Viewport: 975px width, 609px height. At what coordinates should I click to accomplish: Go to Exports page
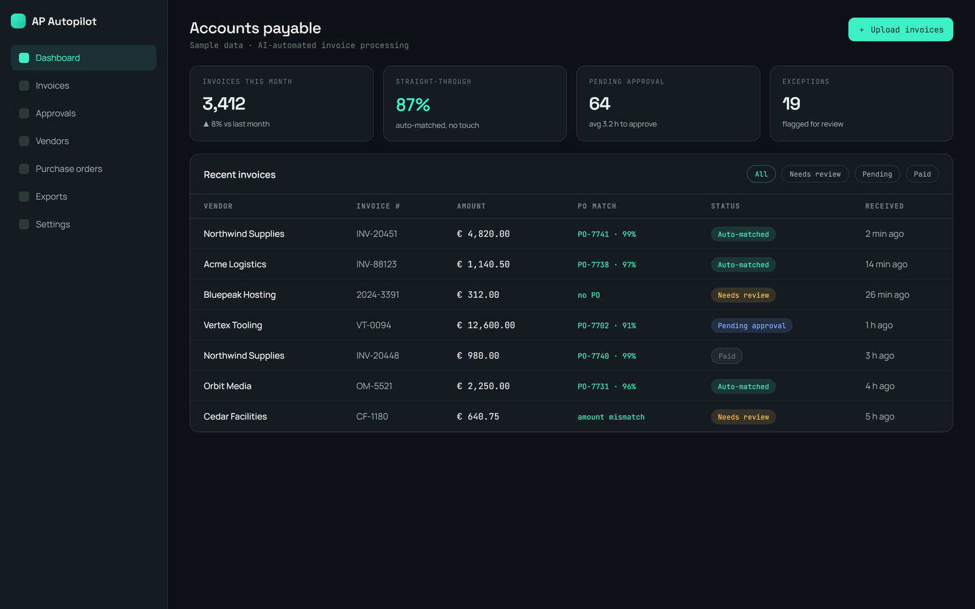[x=83, y=197]
